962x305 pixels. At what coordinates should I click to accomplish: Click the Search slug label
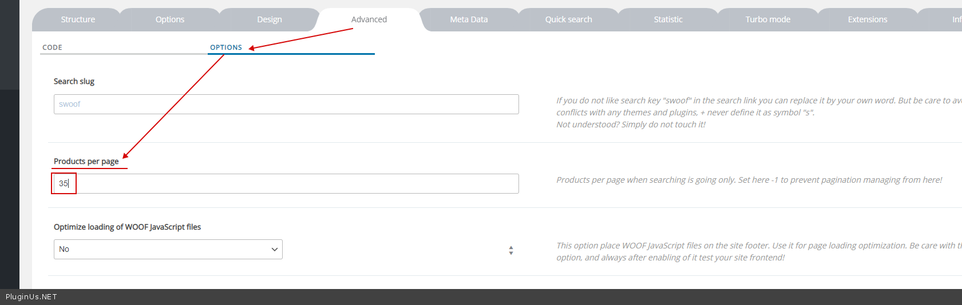[x=74, y=82]
